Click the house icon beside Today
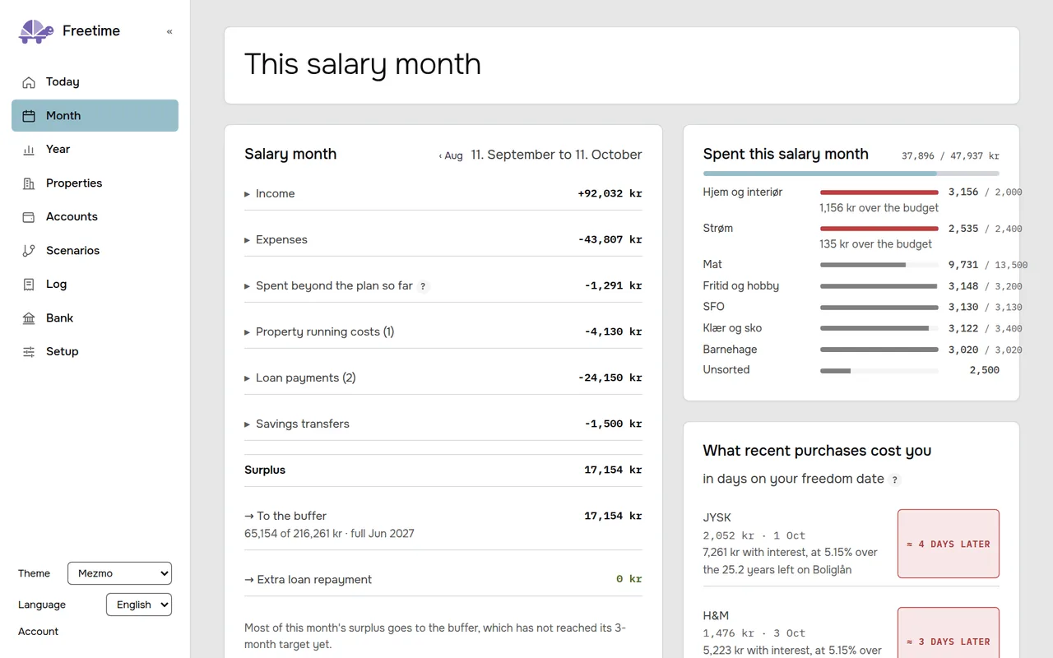The height and width of the screenshot is (658, 1053). pyautogui.click(x=29, y=82)
